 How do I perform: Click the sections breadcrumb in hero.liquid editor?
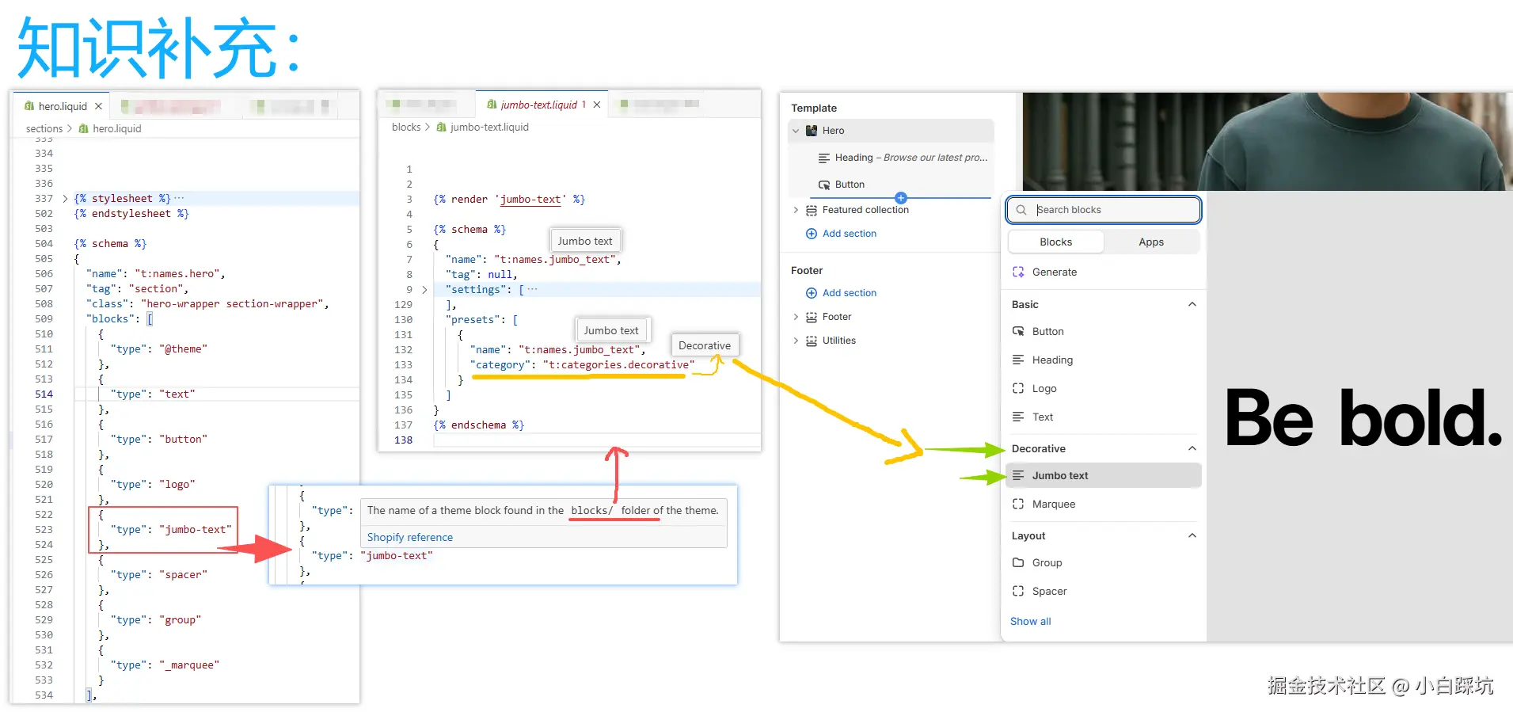pos(44,128)
